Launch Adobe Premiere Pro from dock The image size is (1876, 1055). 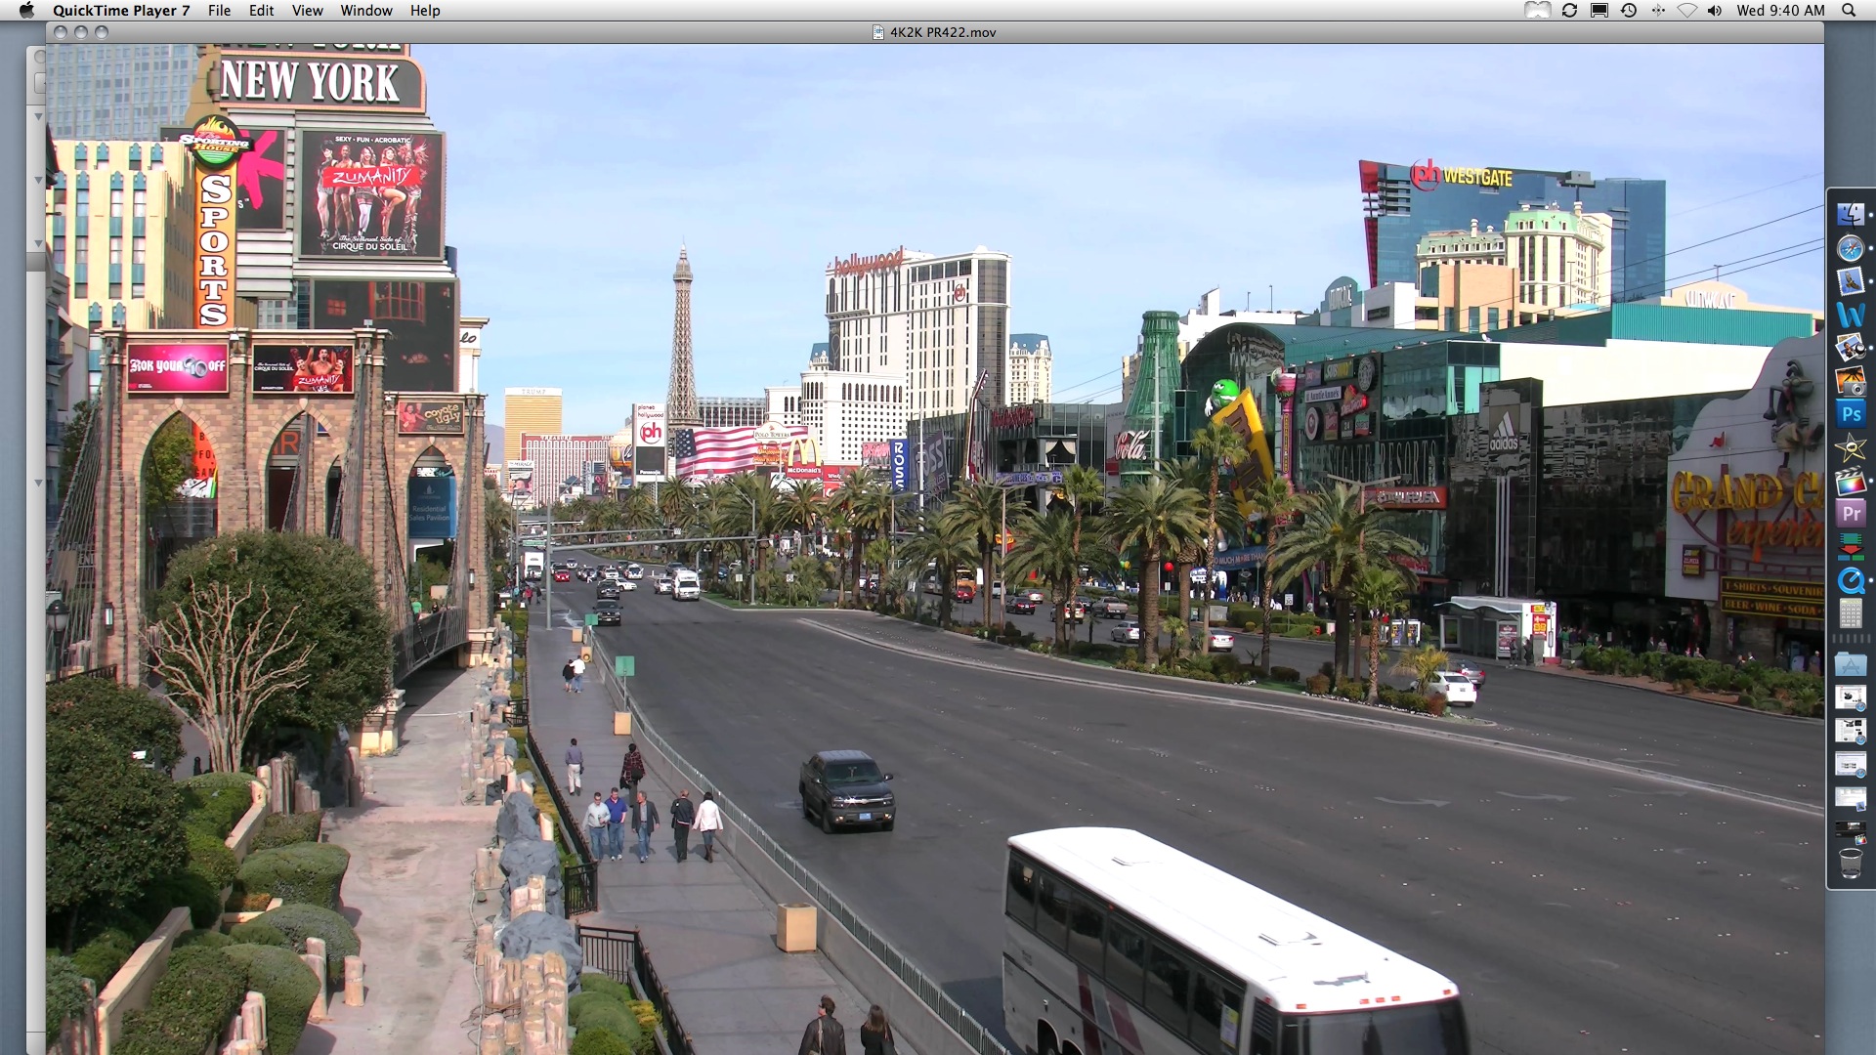(1850, 514)
